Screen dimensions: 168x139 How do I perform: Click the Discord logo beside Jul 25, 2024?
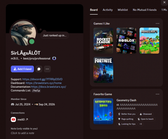tap(13, 104)
